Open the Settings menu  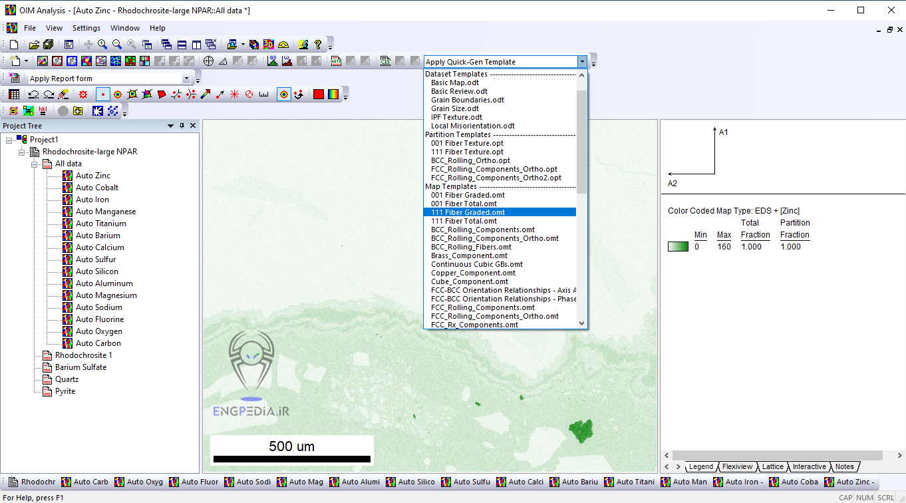point(86,28)
